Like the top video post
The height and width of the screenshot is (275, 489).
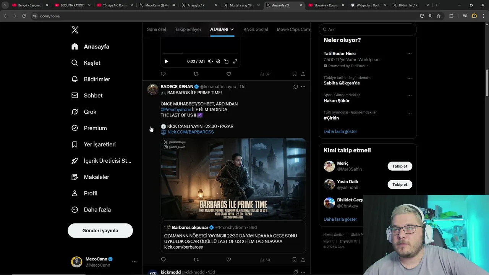tap(229, 74)
